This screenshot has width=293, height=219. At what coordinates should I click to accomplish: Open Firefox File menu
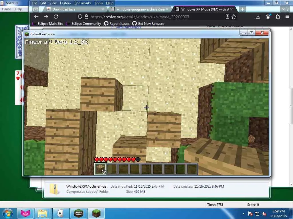click(34, 3)
